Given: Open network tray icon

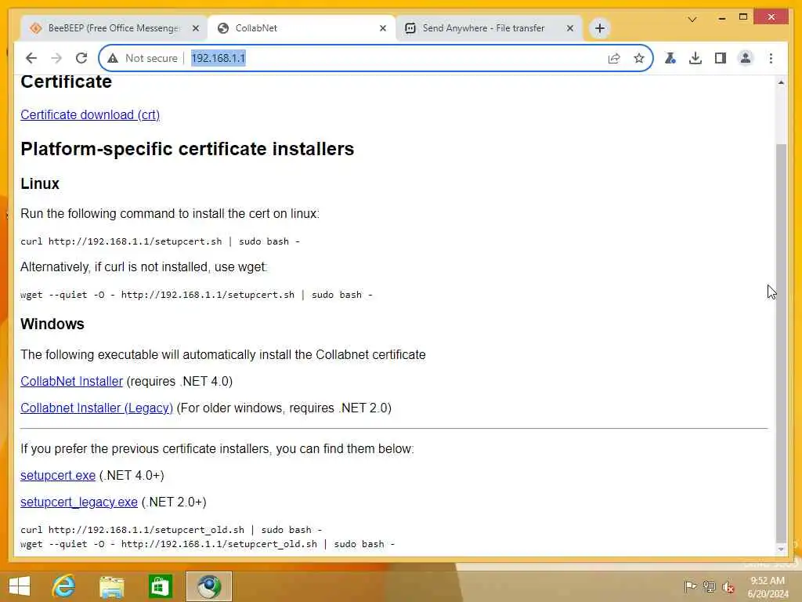Looking at the screenshot, I should [709, 586].
